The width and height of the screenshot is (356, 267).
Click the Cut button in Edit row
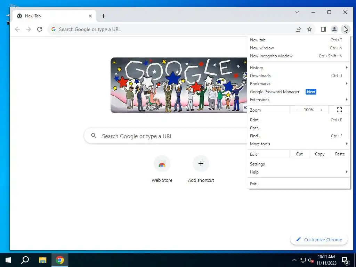point(300,154)
